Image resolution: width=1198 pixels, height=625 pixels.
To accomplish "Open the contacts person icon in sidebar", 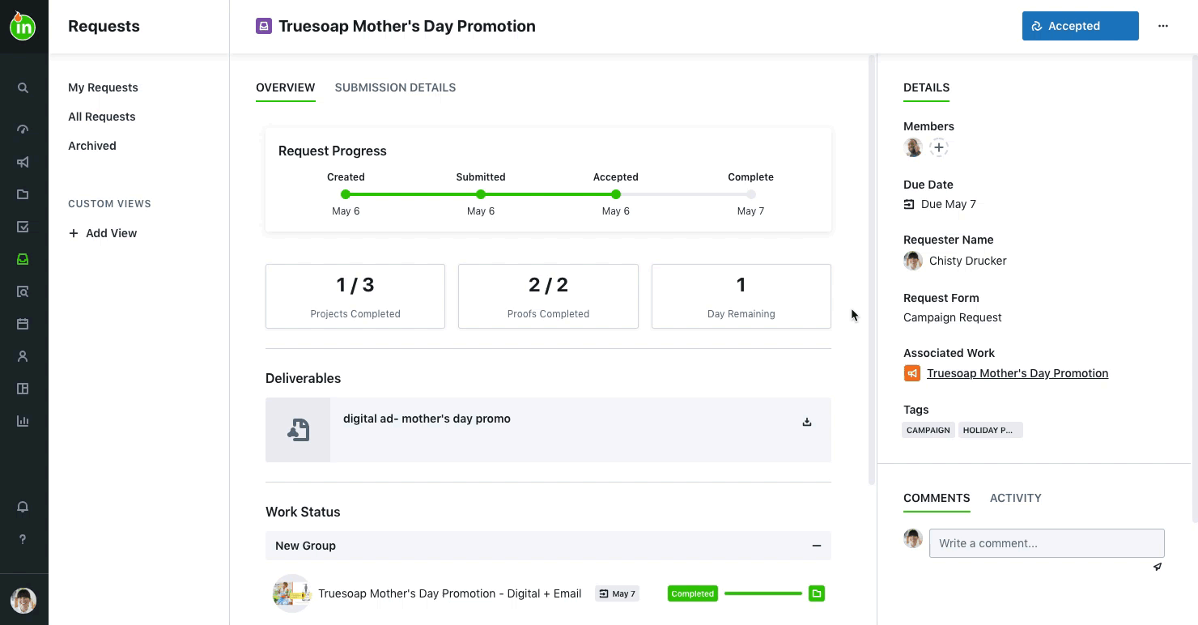I will (x=23, y=356).
